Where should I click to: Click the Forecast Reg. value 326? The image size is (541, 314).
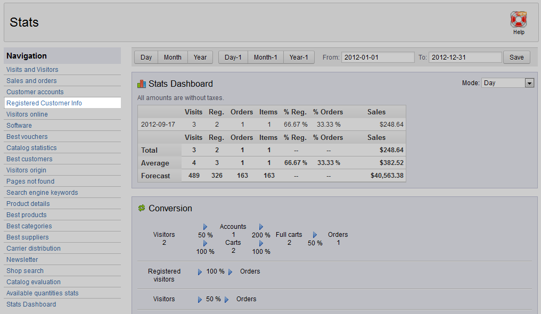pyautogui.click(x=217, y=176)
